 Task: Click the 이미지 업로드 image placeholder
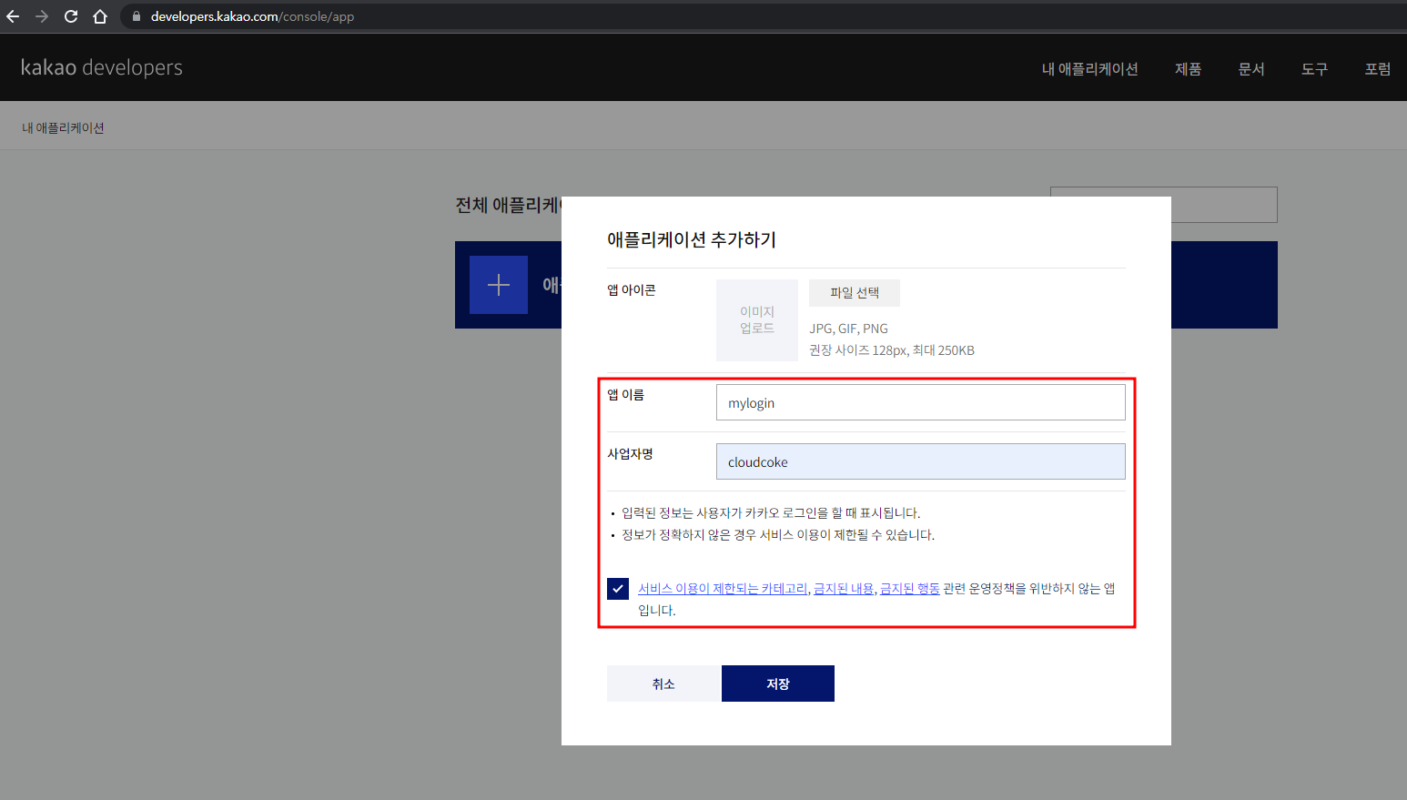tap(756, 319)
